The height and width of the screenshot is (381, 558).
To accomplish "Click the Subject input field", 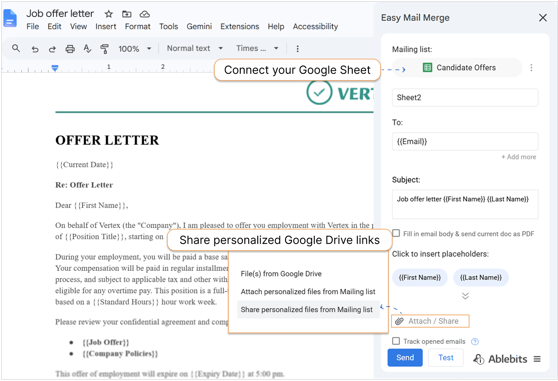I will 465,205.
